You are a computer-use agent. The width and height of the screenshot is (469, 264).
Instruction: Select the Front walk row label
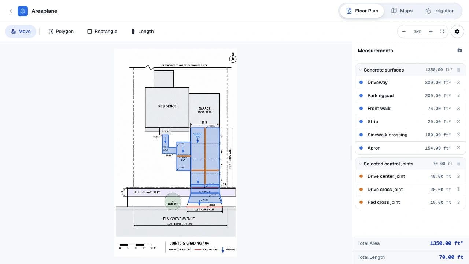point(379,109)
